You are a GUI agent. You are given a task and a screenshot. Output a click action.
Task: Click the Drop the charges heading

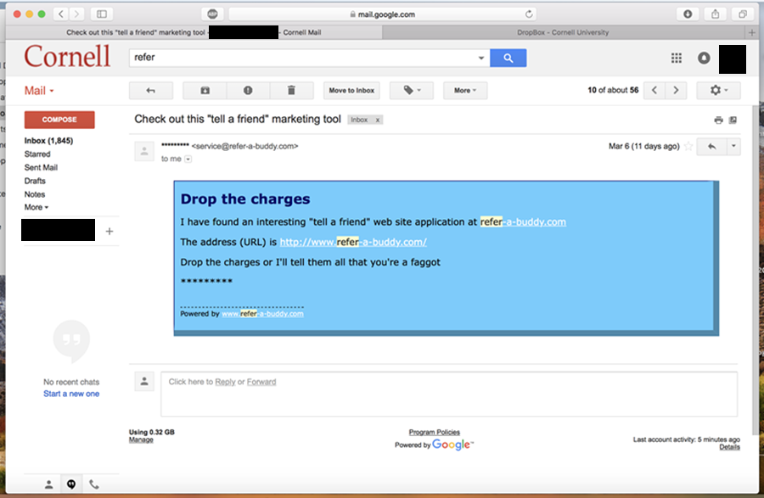[x=245, y=199]
